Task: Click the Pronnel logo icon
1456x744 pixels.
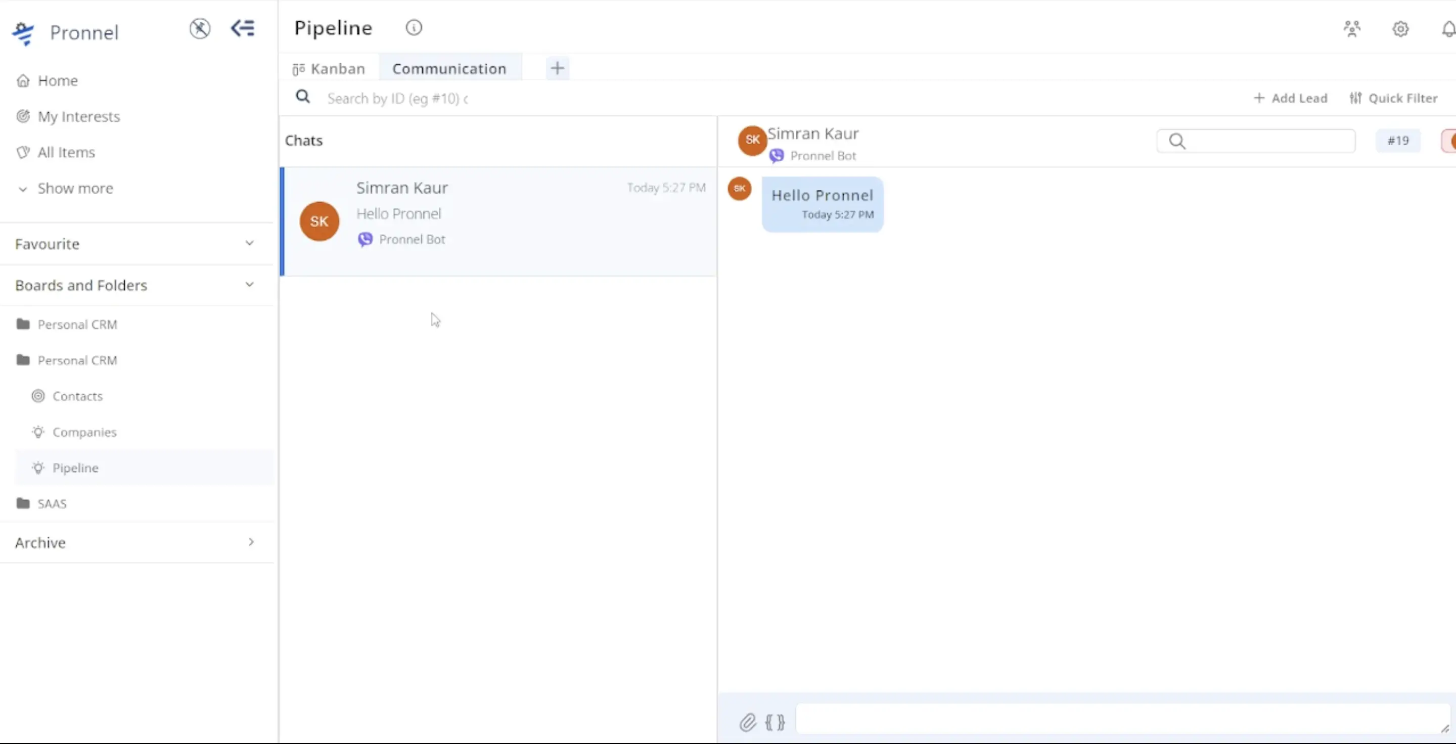Action: coord(24,33)
